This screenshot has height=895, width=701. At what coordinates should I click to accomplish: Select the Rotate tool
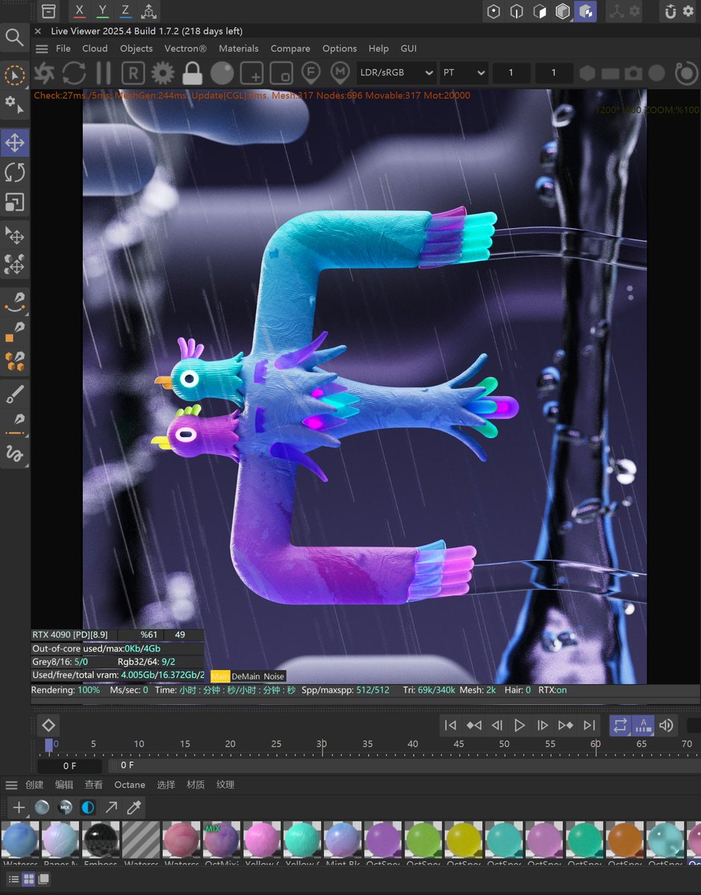pyautogui.click(x=15, y=172)
